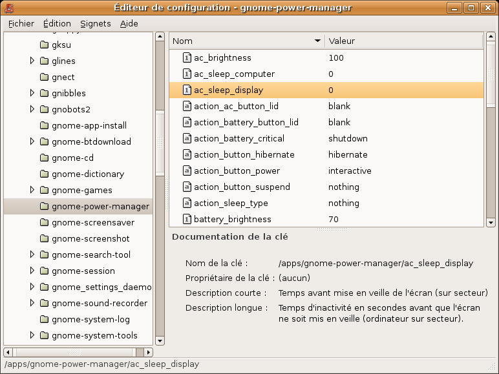This screenshot has height=374, width=499.
Task: Click the key list scroll down arrow
Action: [x=491, y=222]
